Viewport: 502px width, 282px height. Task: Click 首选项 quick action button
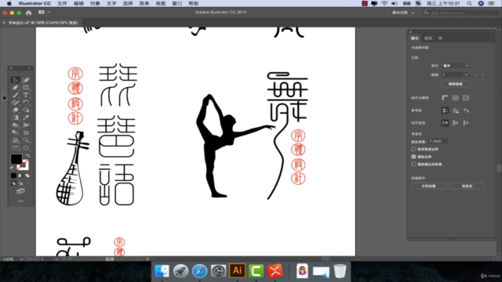tap(467, 186)
